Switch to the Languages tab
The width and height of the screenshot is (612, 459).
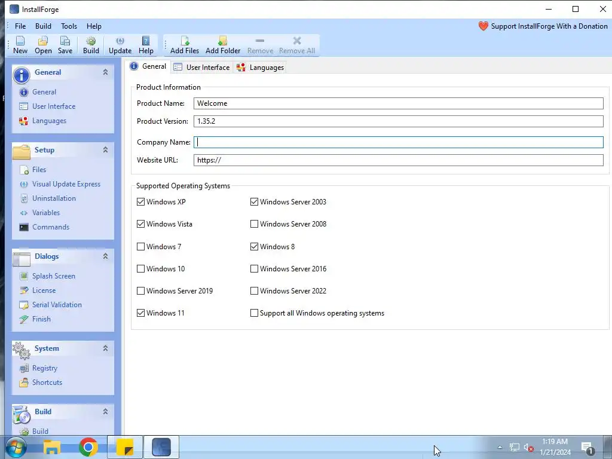[x=261, y=68]
